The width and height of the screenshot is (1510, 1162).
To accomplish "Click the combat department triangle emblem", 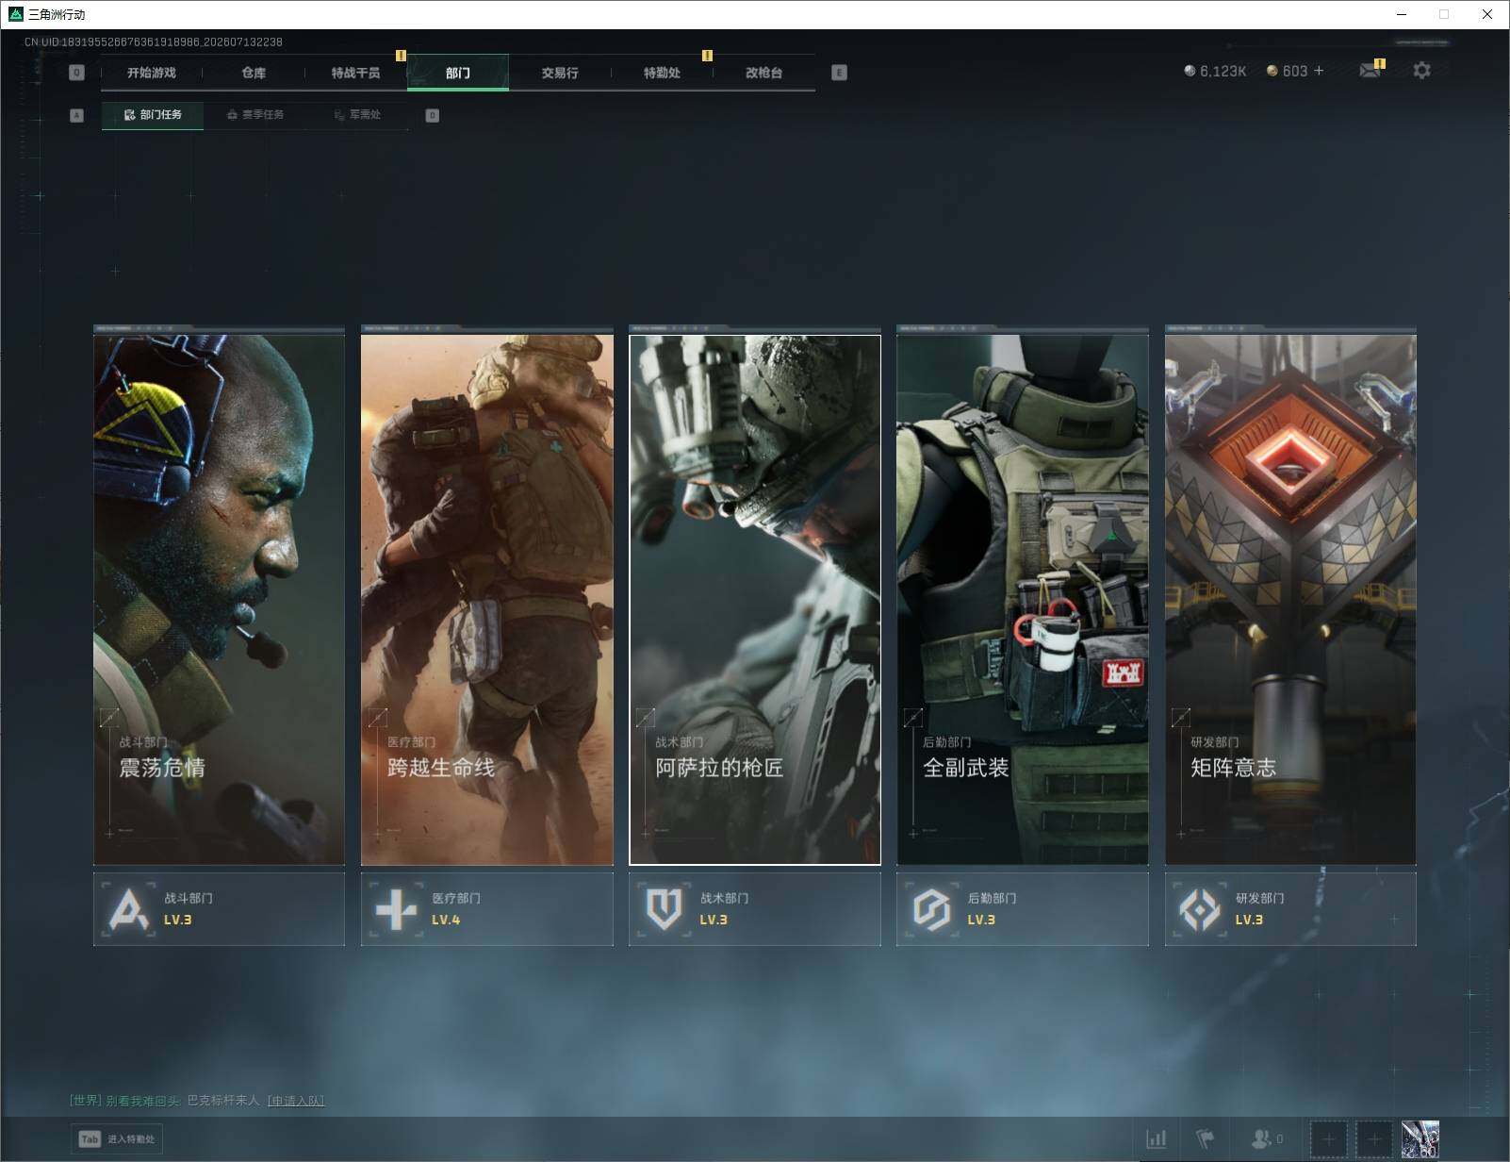I will coord(128,910).
